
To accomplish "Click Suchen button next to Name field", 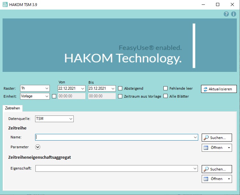I will (x=217, y=138).
